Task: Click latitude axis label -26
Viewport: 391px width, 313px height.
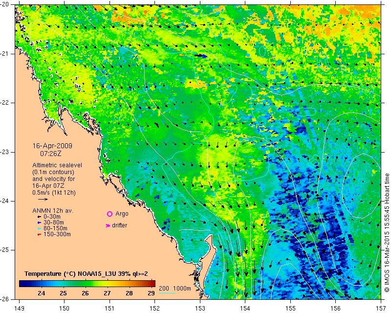Action: [x=5, y=299]
